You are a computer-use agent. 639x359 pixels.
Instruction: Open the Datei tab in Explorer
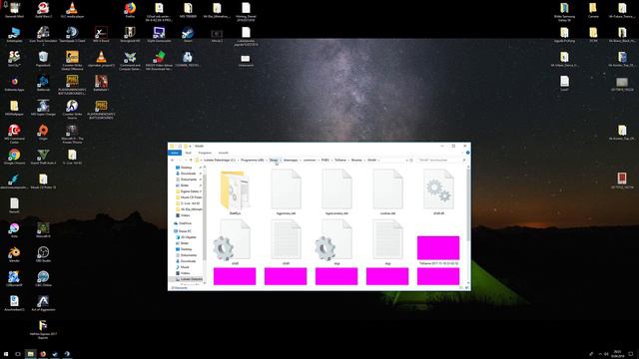175,153
